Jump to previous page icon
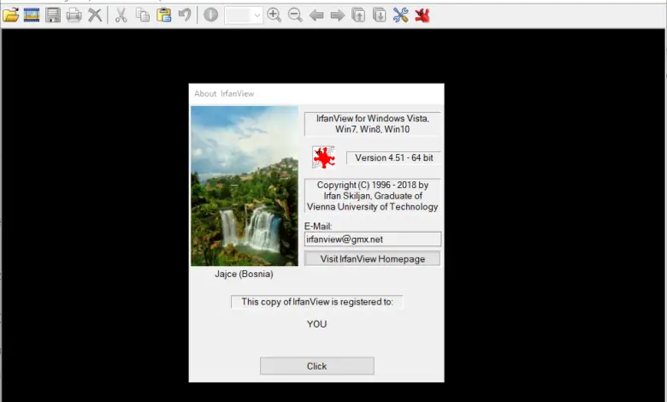 pos(358,15)
